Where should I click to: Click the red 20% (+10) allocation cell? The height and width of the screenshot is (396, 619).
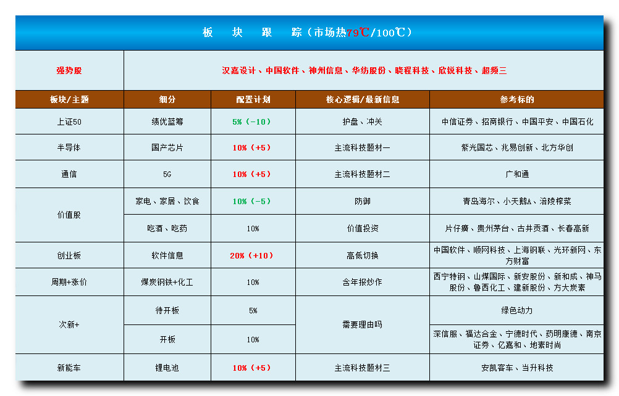point(253,255)
